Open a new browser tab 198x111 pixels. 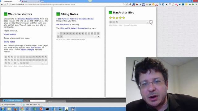[x=42, y=1]
